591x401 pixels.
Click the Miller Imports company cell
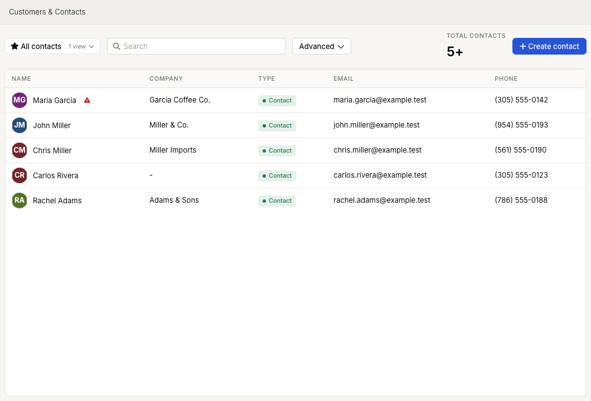[173, 150]
